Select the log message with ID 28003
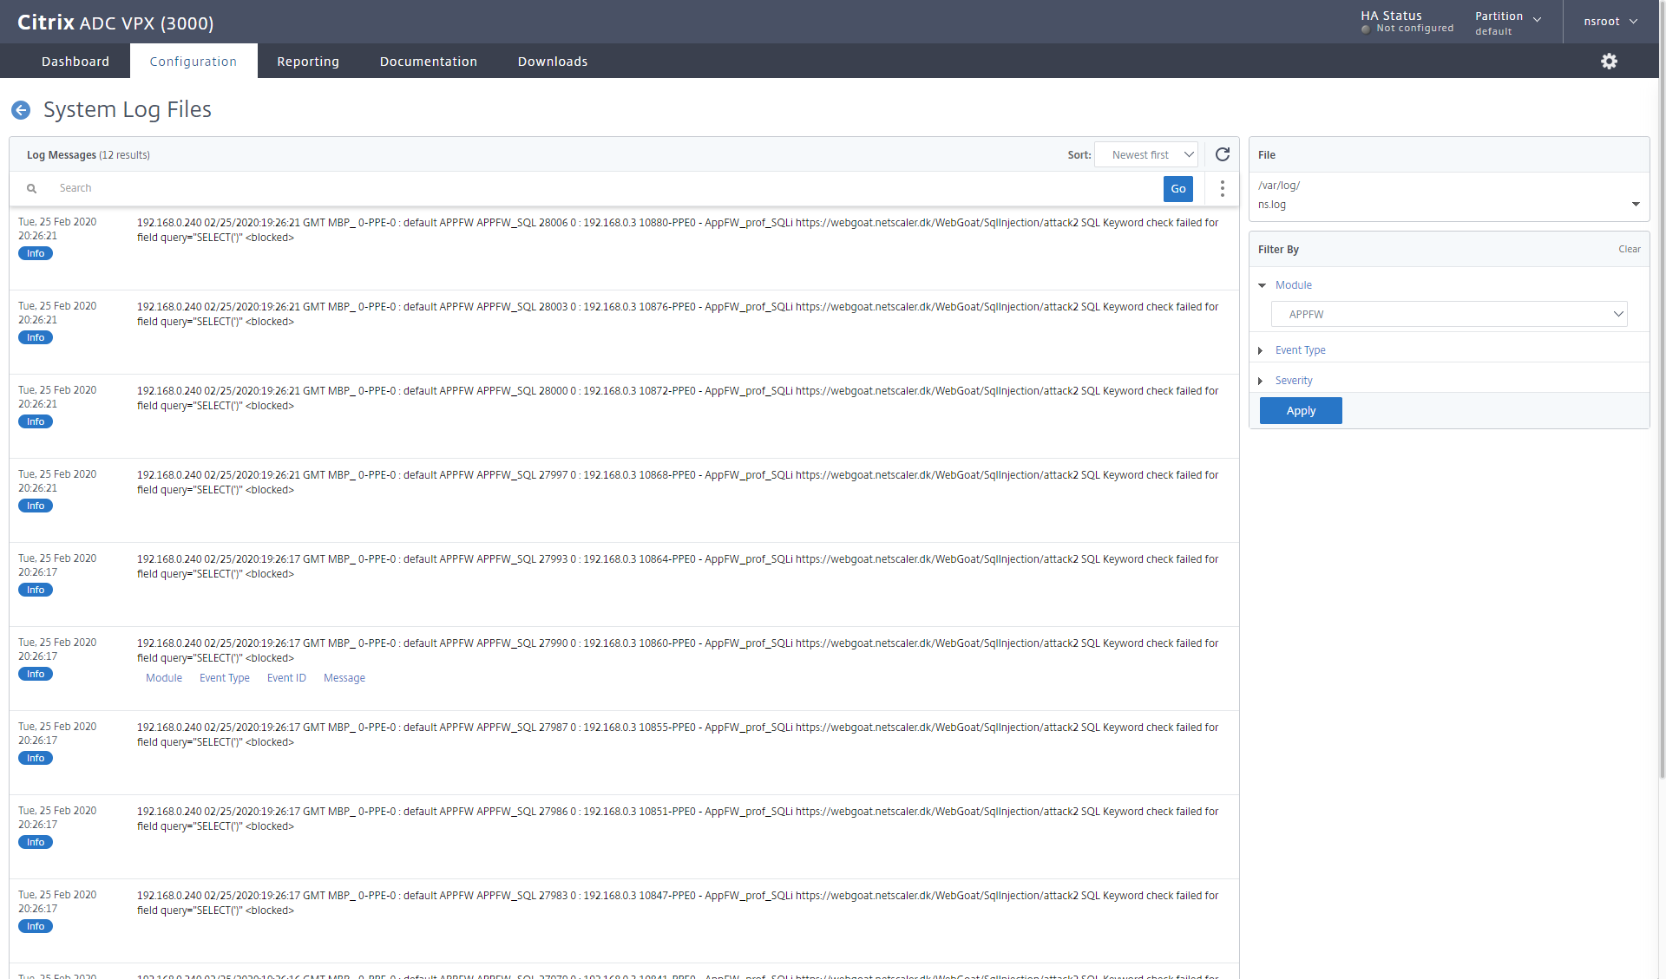 tap(624, 332)
